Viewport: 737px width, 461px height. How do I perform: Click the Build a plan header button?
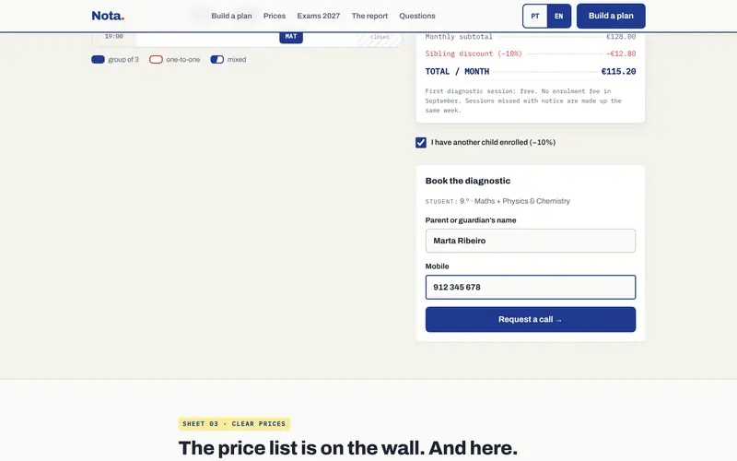coord(611,16)
